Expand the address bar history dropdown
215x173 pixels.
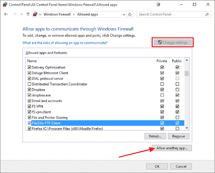tap(124, 14)
